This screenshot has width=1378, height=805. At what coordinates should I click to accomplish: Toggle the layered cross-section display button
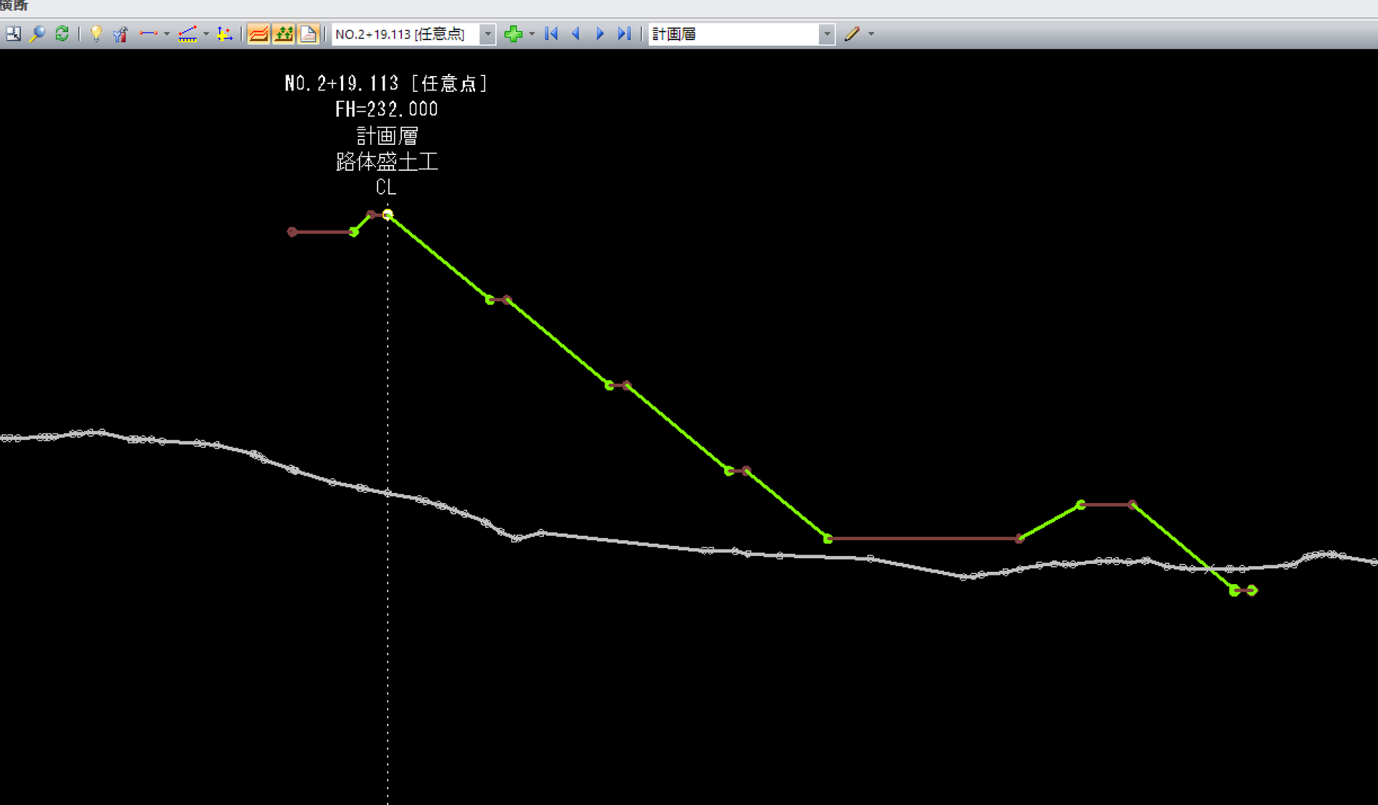(258, 34)
